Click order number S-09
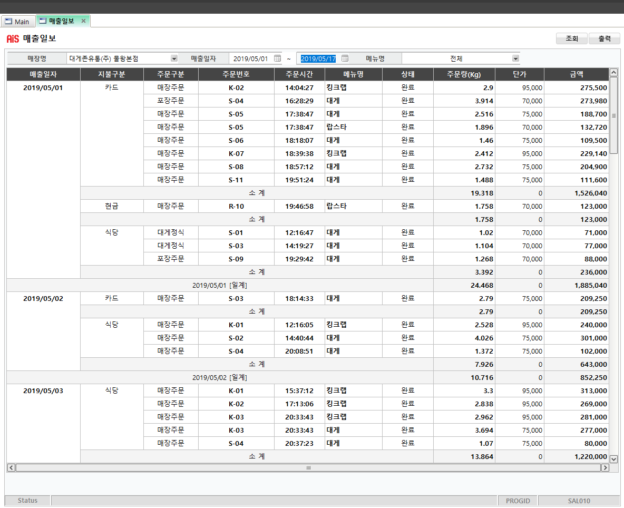 click(236, 259)
